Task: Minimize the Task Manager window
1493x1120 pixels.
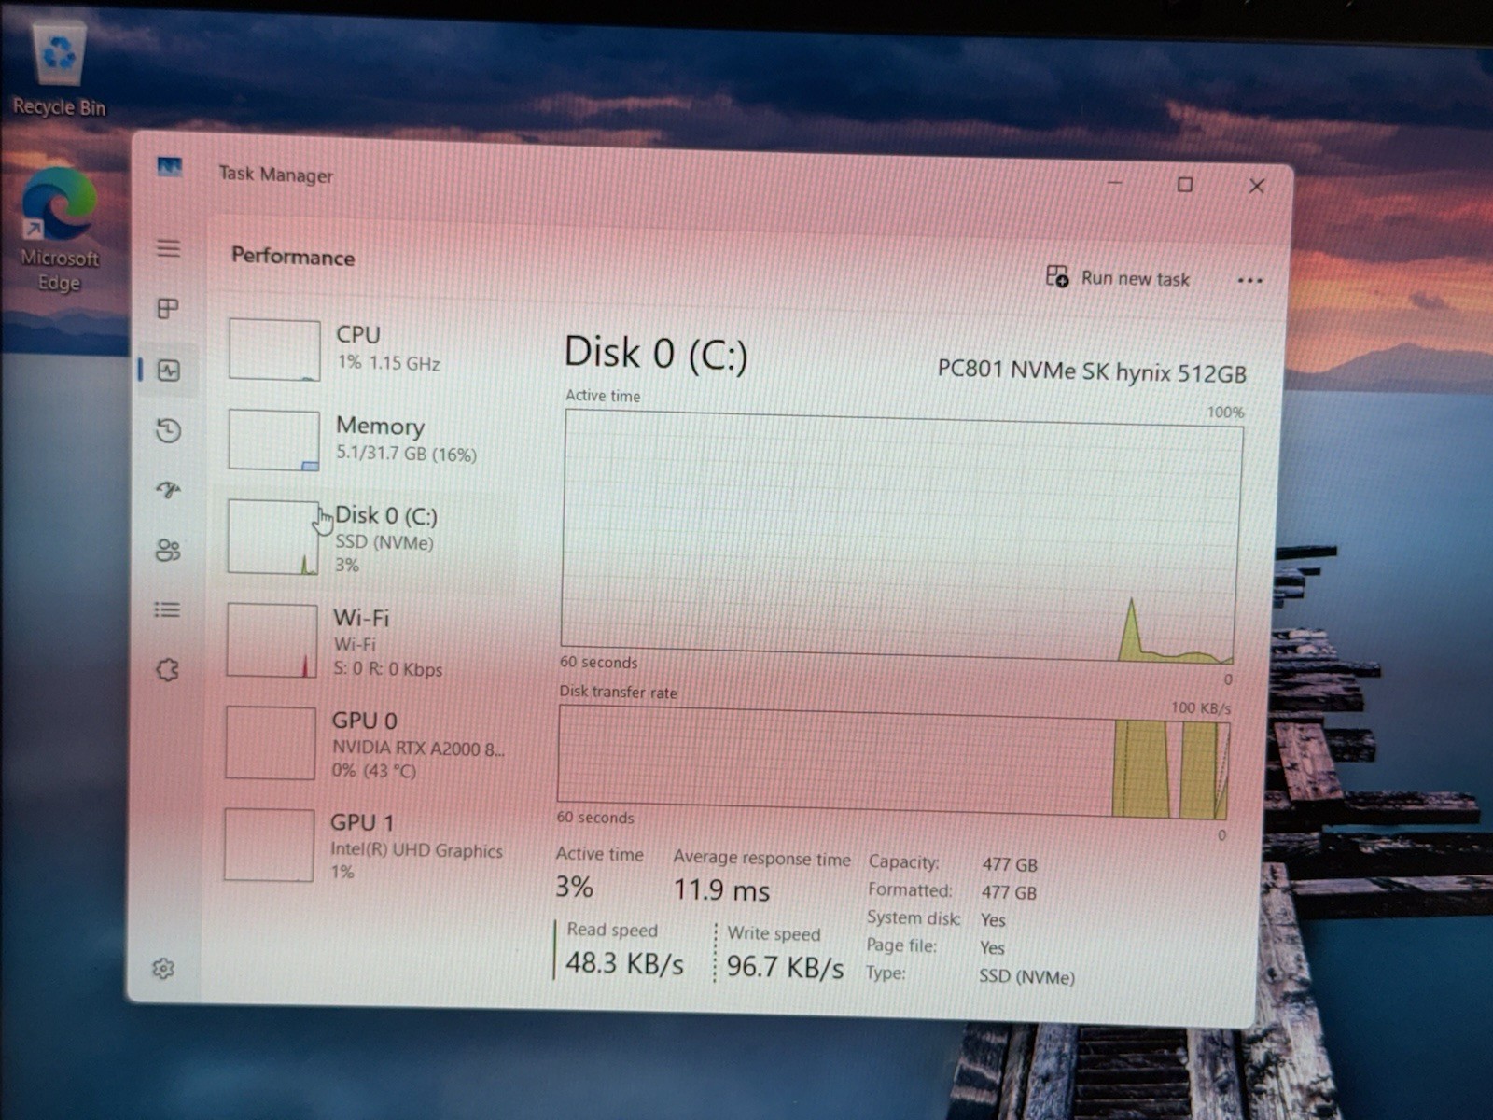Action: tap(1114, 182)
